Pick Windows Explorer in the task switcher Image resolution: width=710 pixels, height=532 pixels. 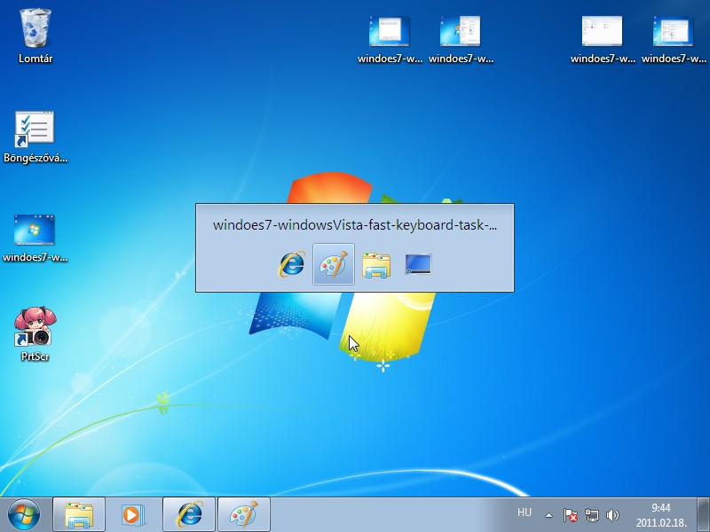pos(375,264)
